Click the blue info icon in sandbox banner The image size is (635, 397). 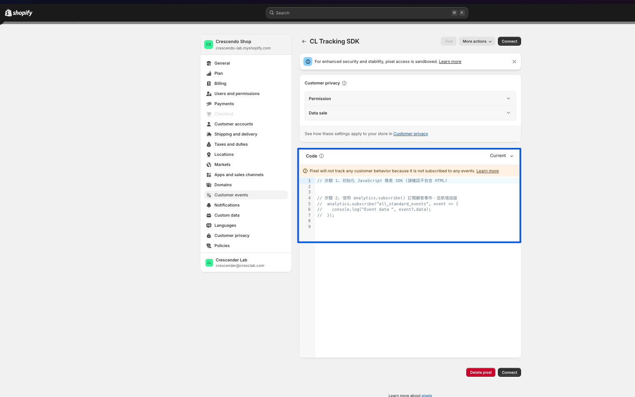point(308,62)
